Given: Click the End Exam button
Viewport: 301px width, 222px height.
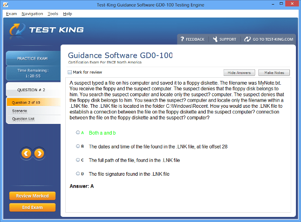Looking at the screenshot, I should point(32,207).
